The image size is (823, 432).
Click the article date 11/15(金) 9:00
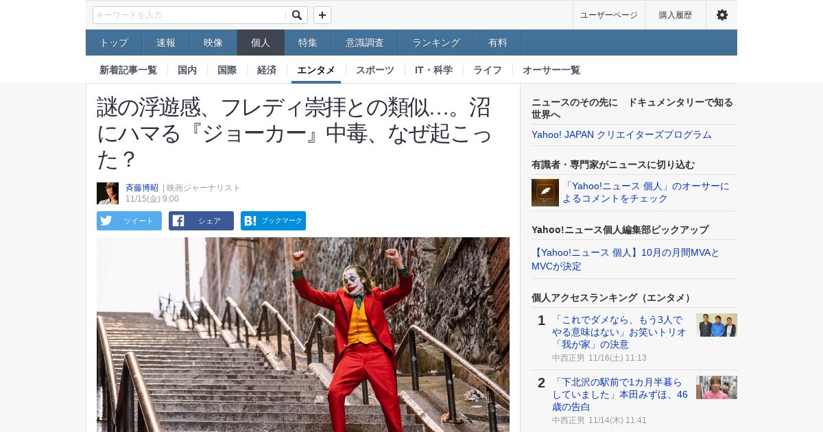(x=152, y=199)
